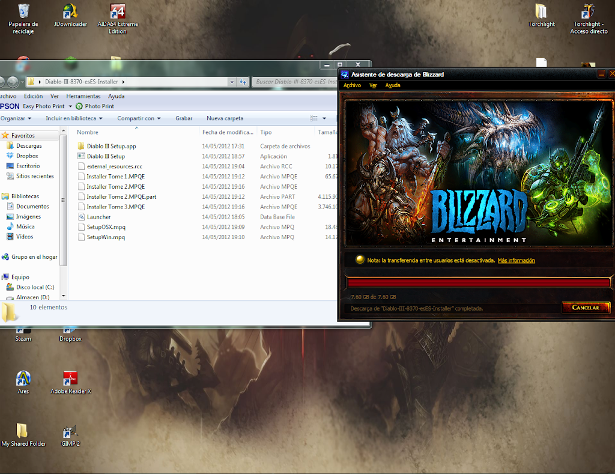
Task: Open the Easy Photo Print dropdown arrow
Action: 71,106
